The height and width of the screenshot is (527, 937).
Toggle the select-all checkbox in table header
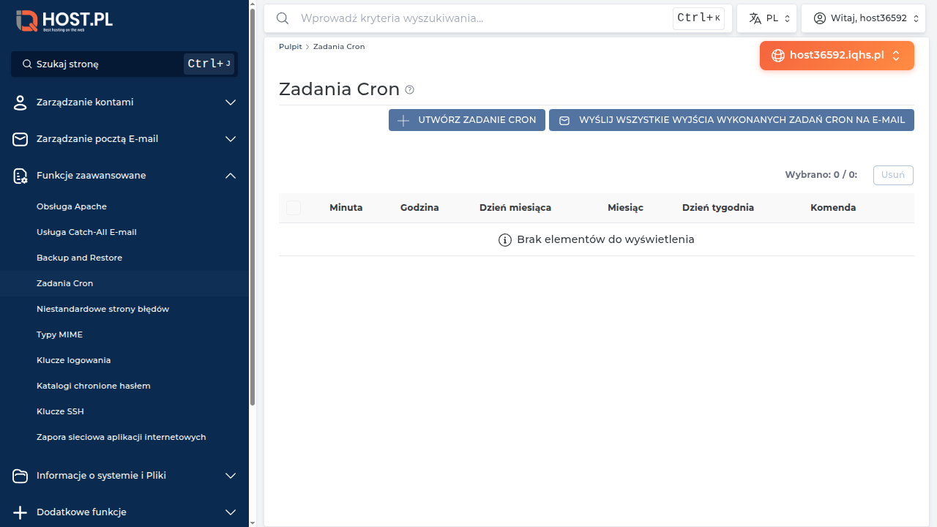tap(294, 208)
